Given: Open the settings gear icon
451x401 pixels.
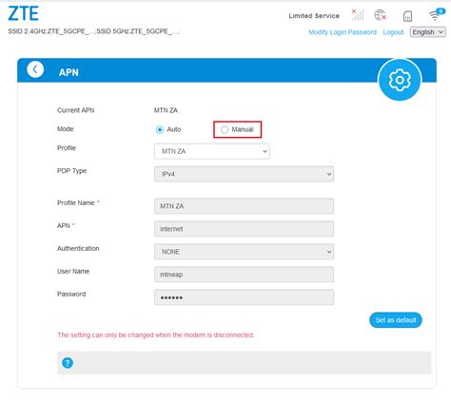Looking at the screenshot, I should 400,80.
